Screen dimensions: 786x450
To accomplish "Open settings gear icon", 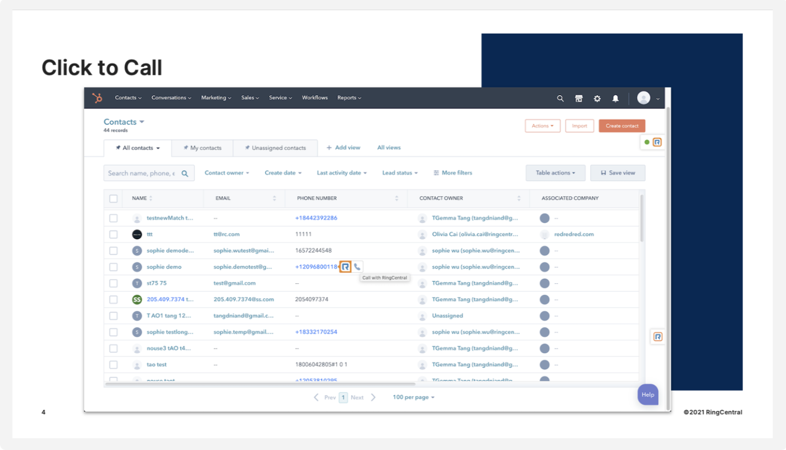I will click(x=597, y=98).
